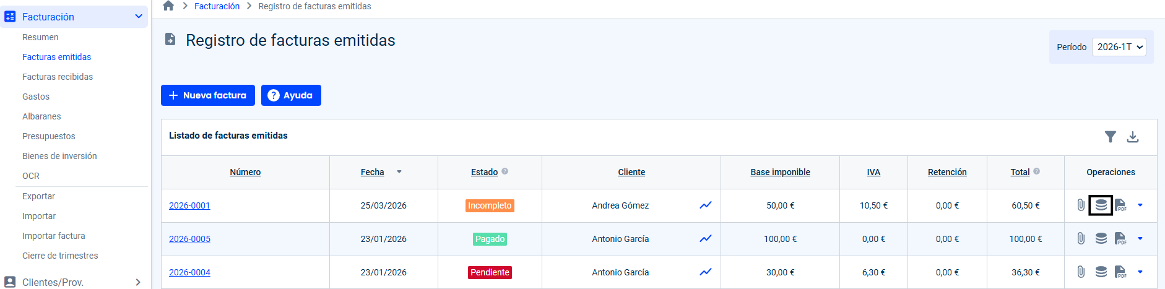
Task: Open Presupuestos from the sidebar
Action: [49, 136]
